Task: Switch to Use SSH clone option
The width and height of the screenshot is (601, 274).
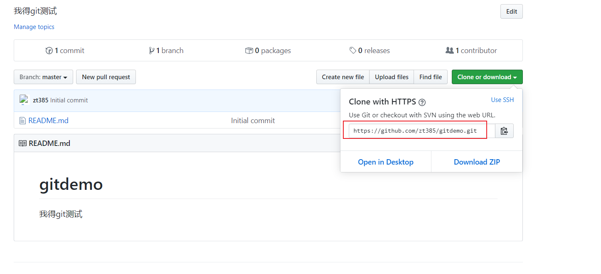Action: pyautogui.click(x=502, y=100)
